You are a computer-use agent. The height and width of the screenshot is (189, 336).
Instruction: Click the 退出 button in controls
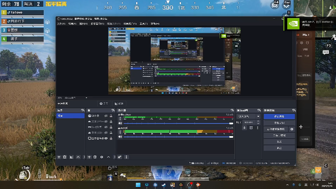click(279, 148)
